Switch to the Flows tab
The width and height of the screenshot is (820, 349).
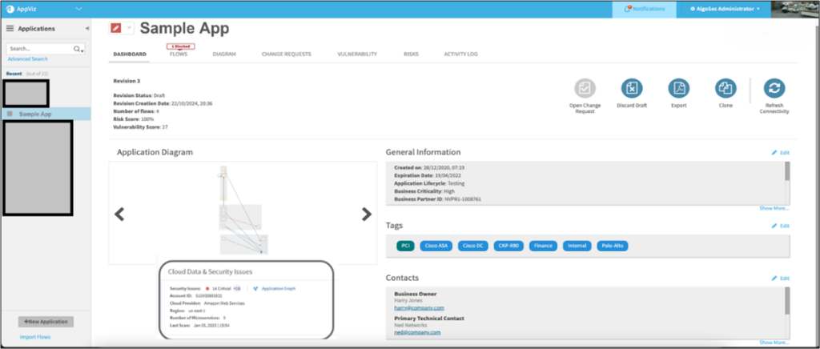[179, 54]
